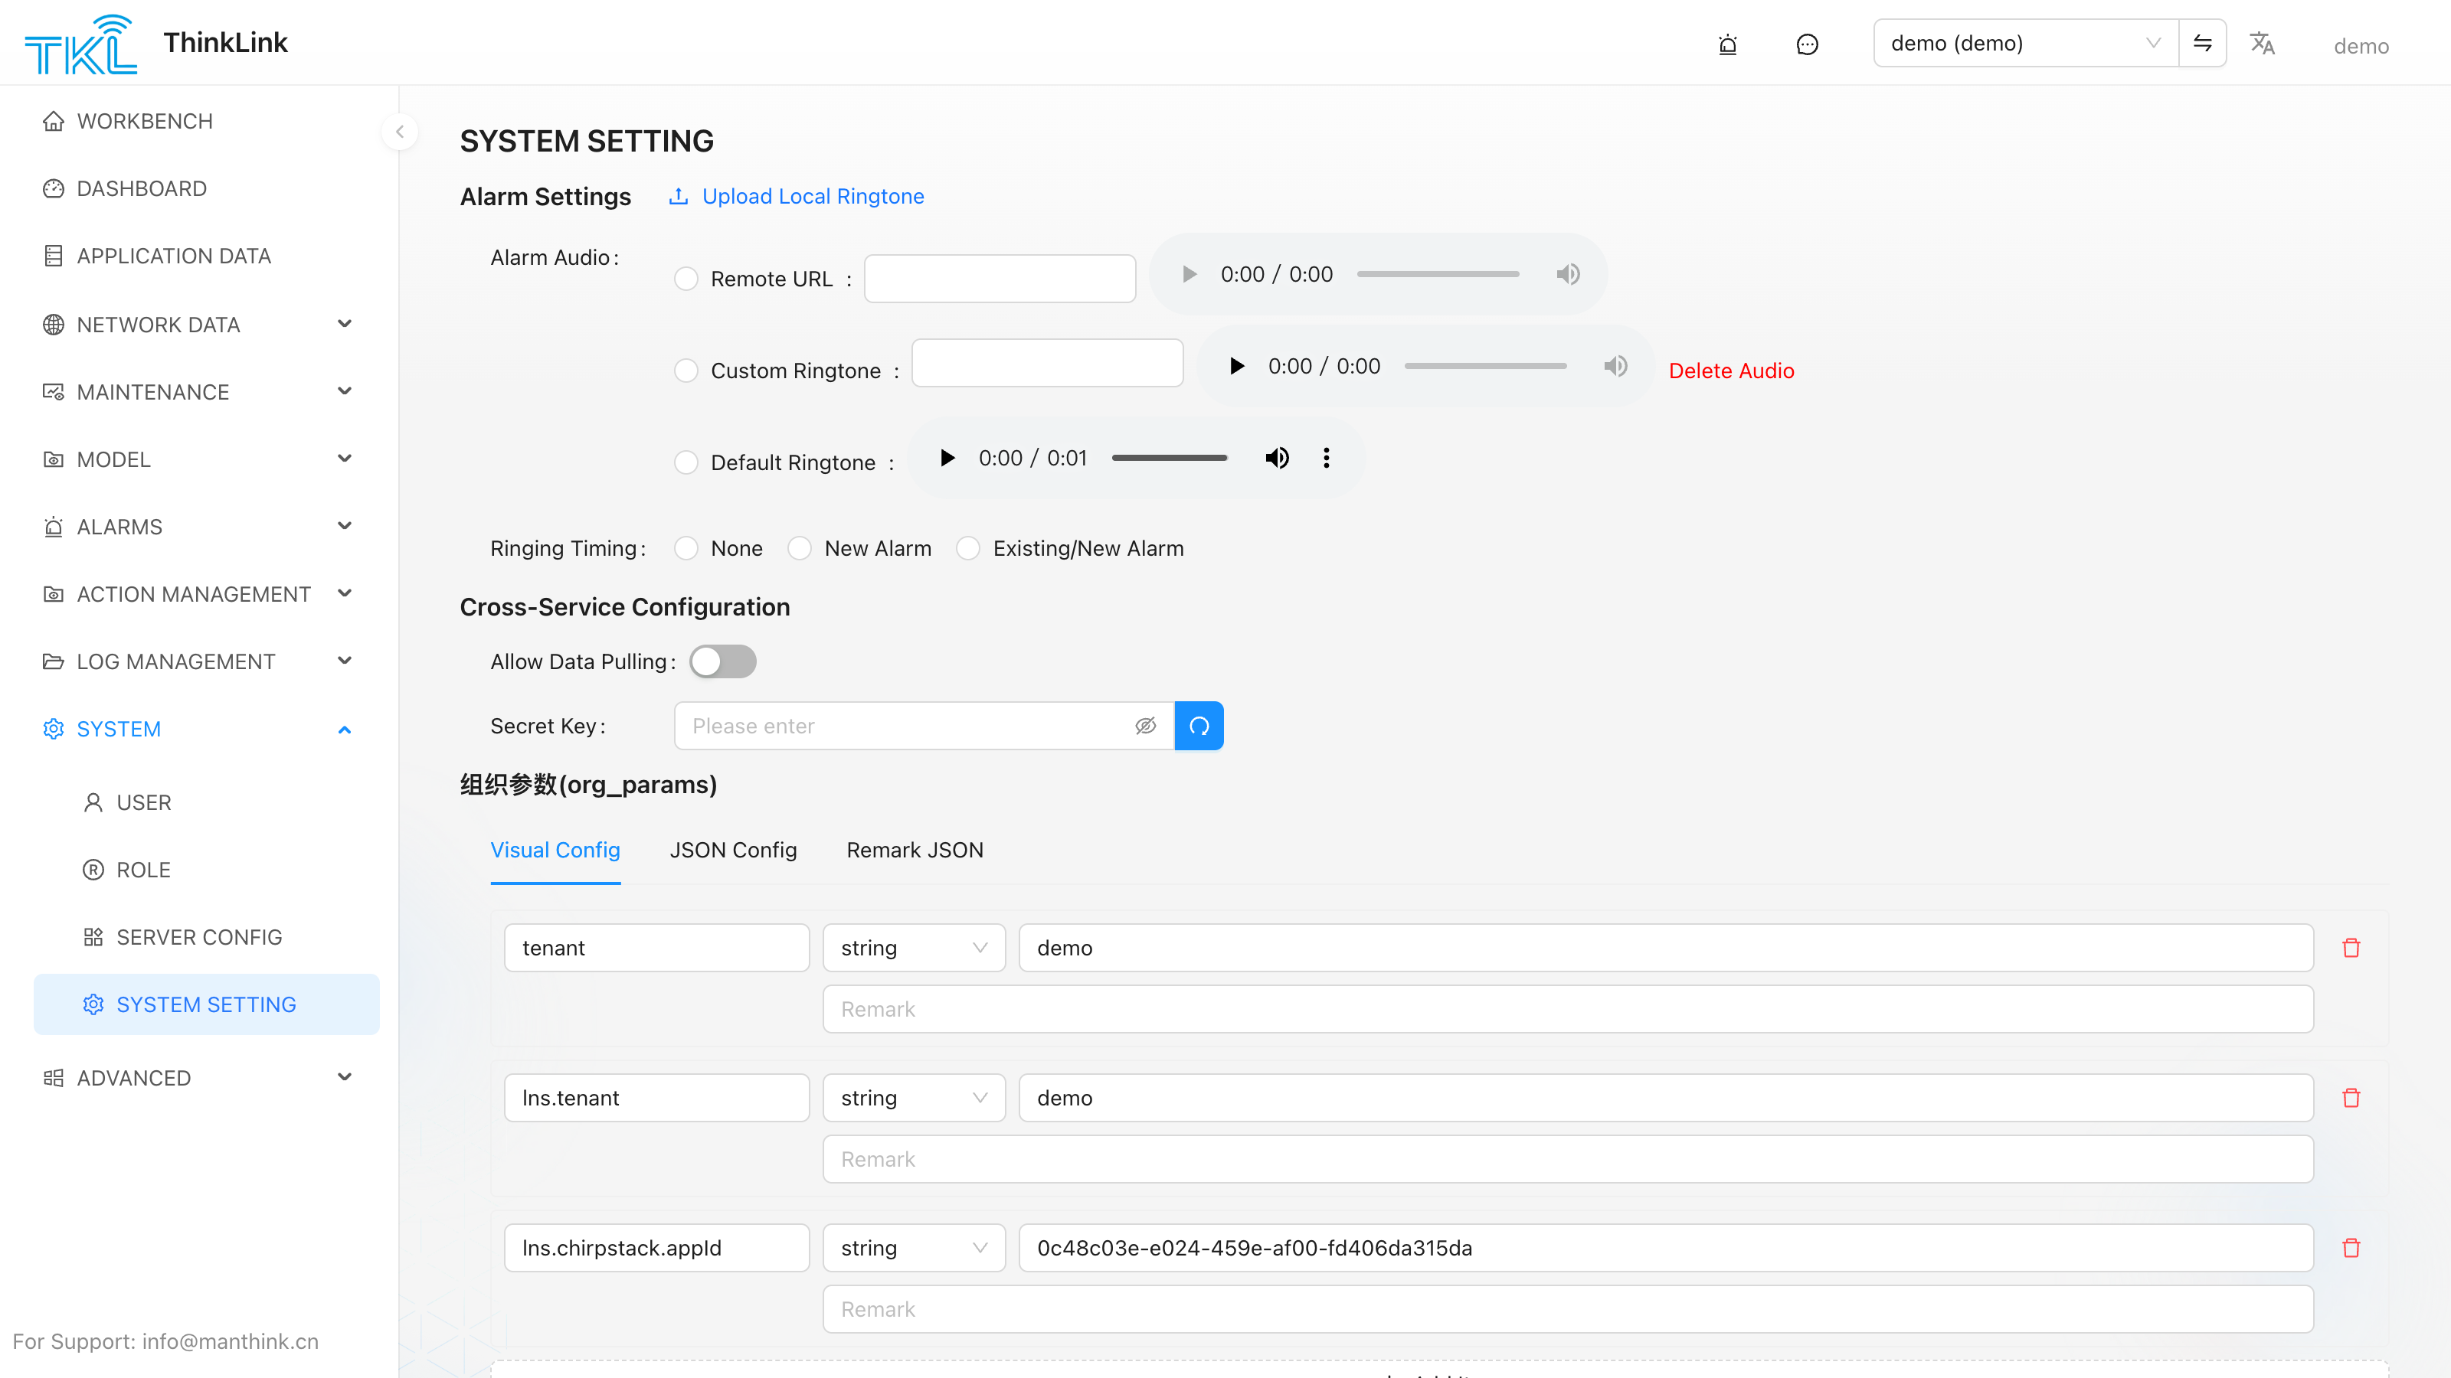2451x1378 pixels.
Task: Click the switch organization arrows icon
Action: (x=2203, y=43)
